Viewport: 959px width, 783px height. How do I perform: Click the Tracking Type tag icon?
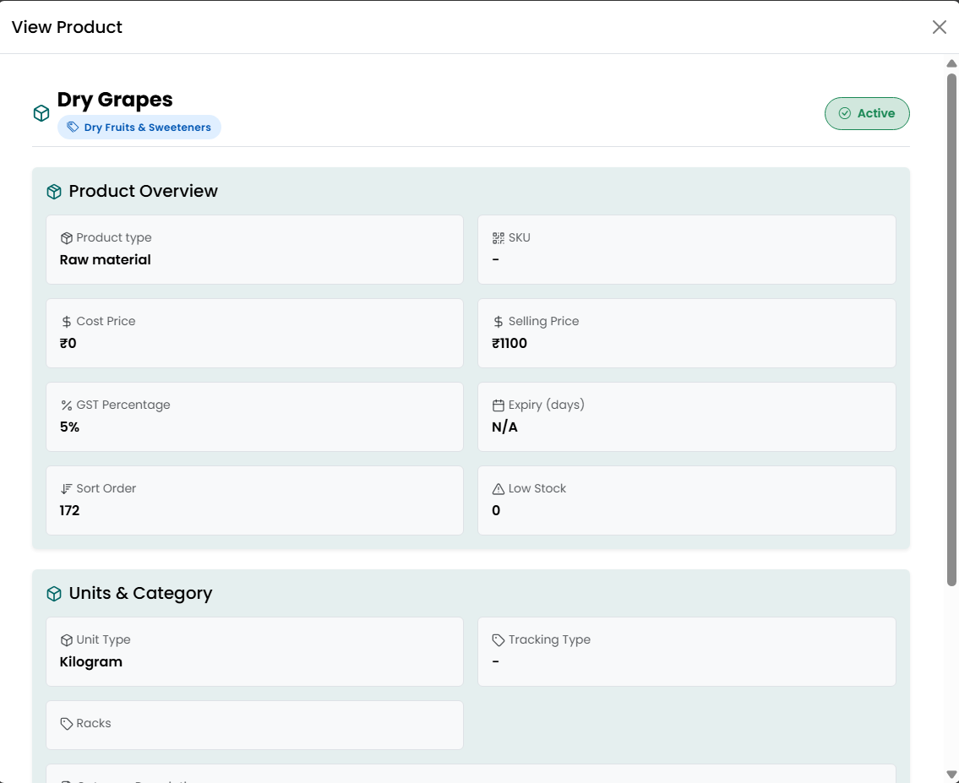click(x=499, y=640)
